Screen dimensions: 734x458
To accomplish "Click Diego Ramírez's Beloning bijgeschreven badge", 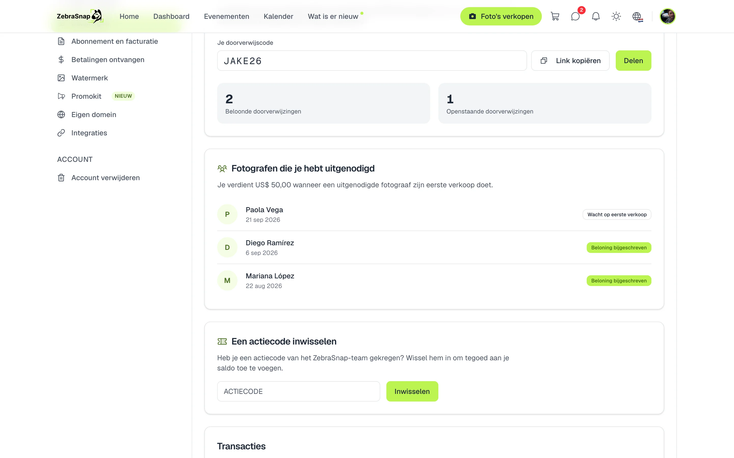I will click(x=619, y=248).
